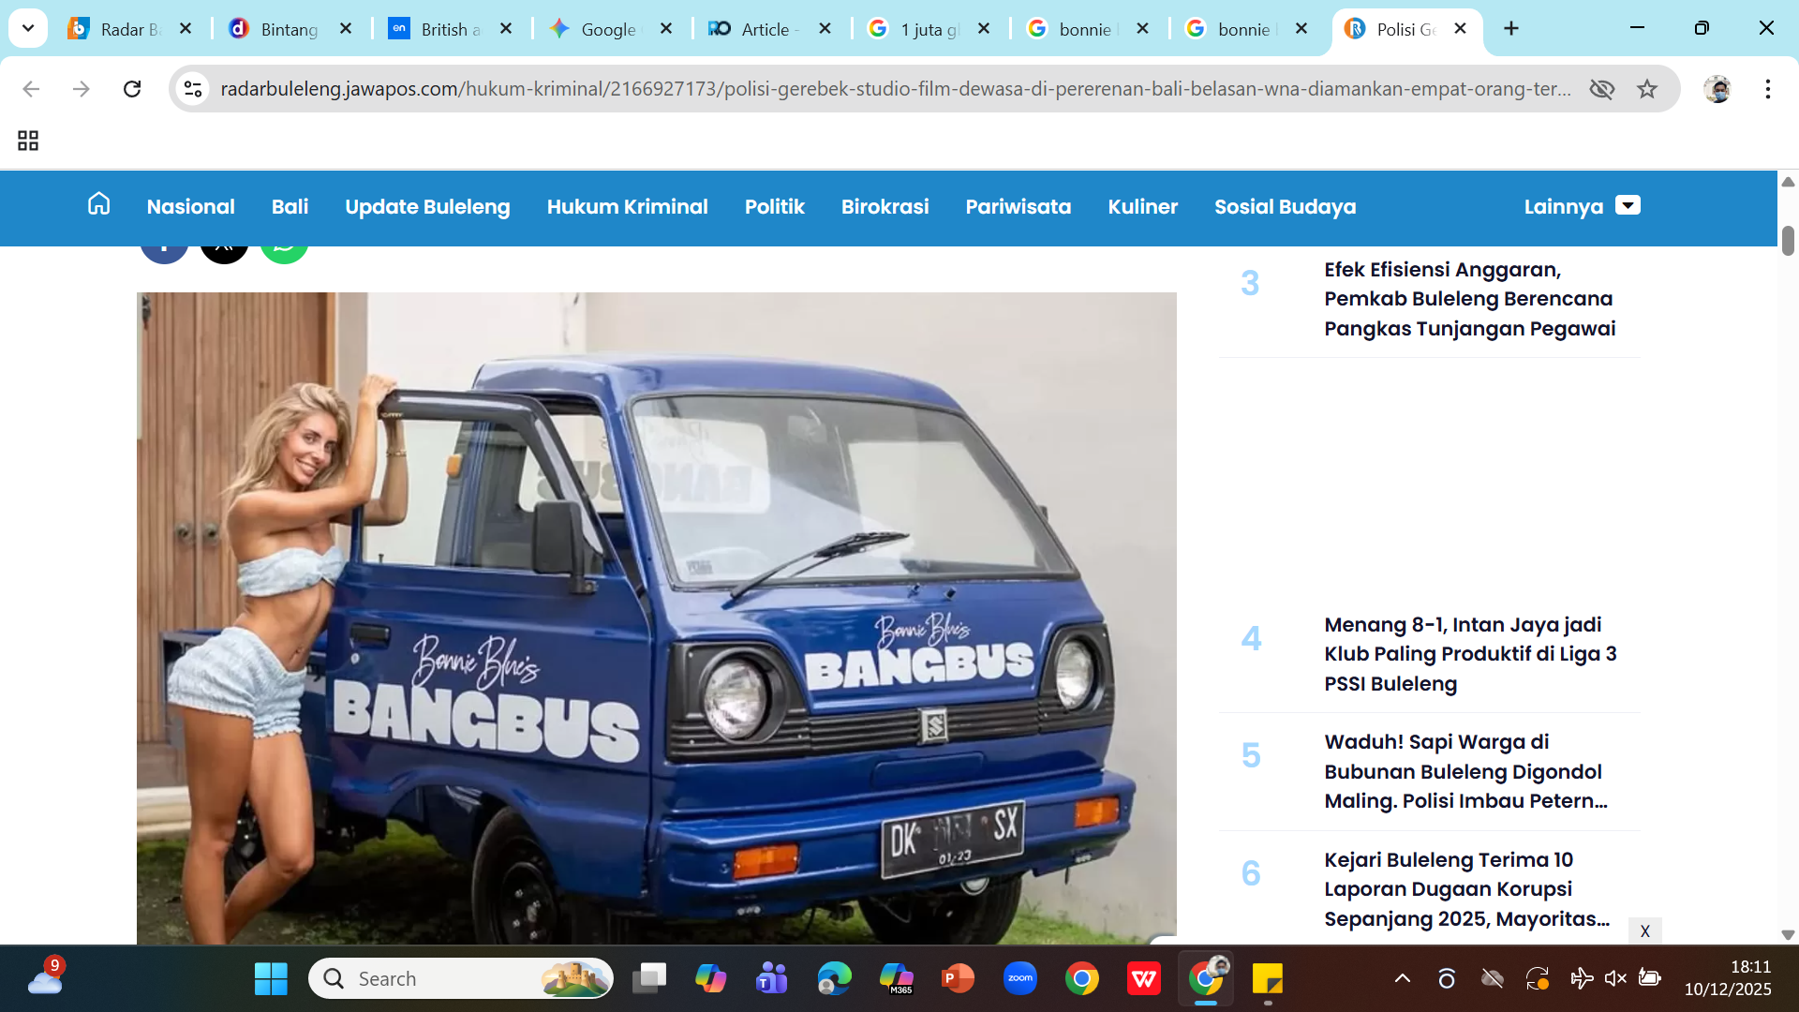This screenshot has height=1012, width=1799.
Task: Read 'Efek Efisiensi Anggaran' article
Action: coord(1469,299)
